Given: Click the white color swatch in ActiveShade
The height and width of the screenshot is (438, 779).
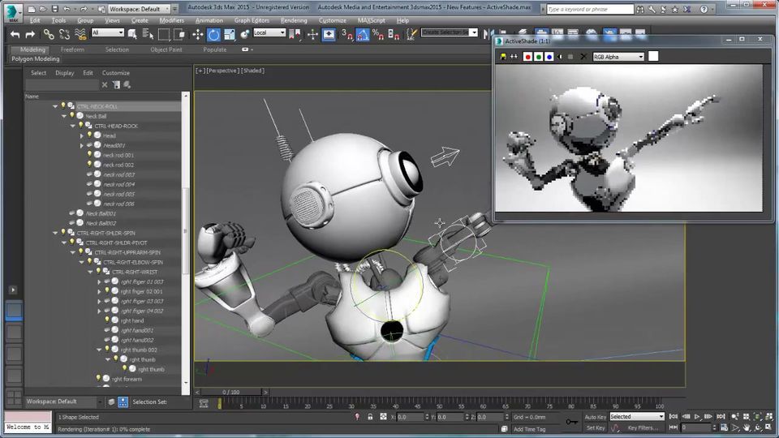Looking at the screenshot, I should [653, 57].
